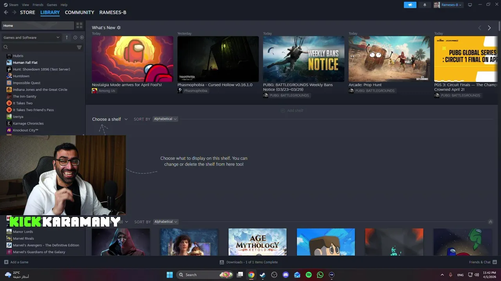Collapse the lower shelf with chevrons
This screenshot has width=501, height=281.
coord(490,222)
